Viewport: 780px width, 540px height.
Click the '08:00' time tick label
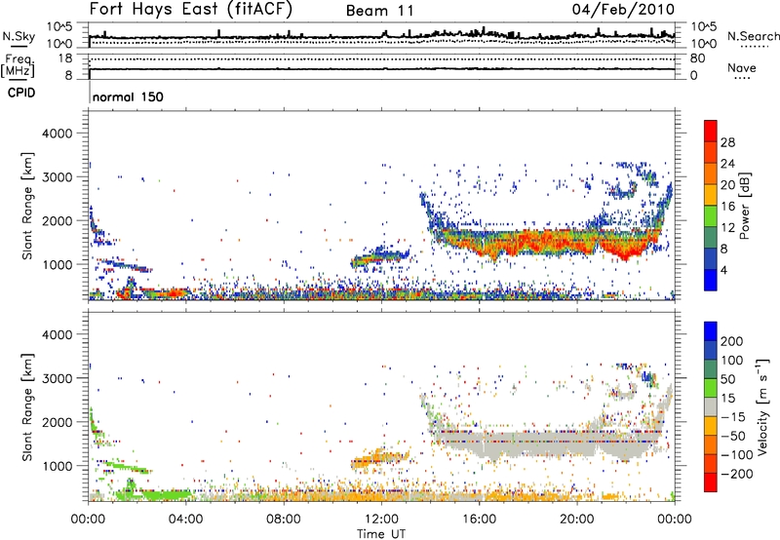click(284, 520)
